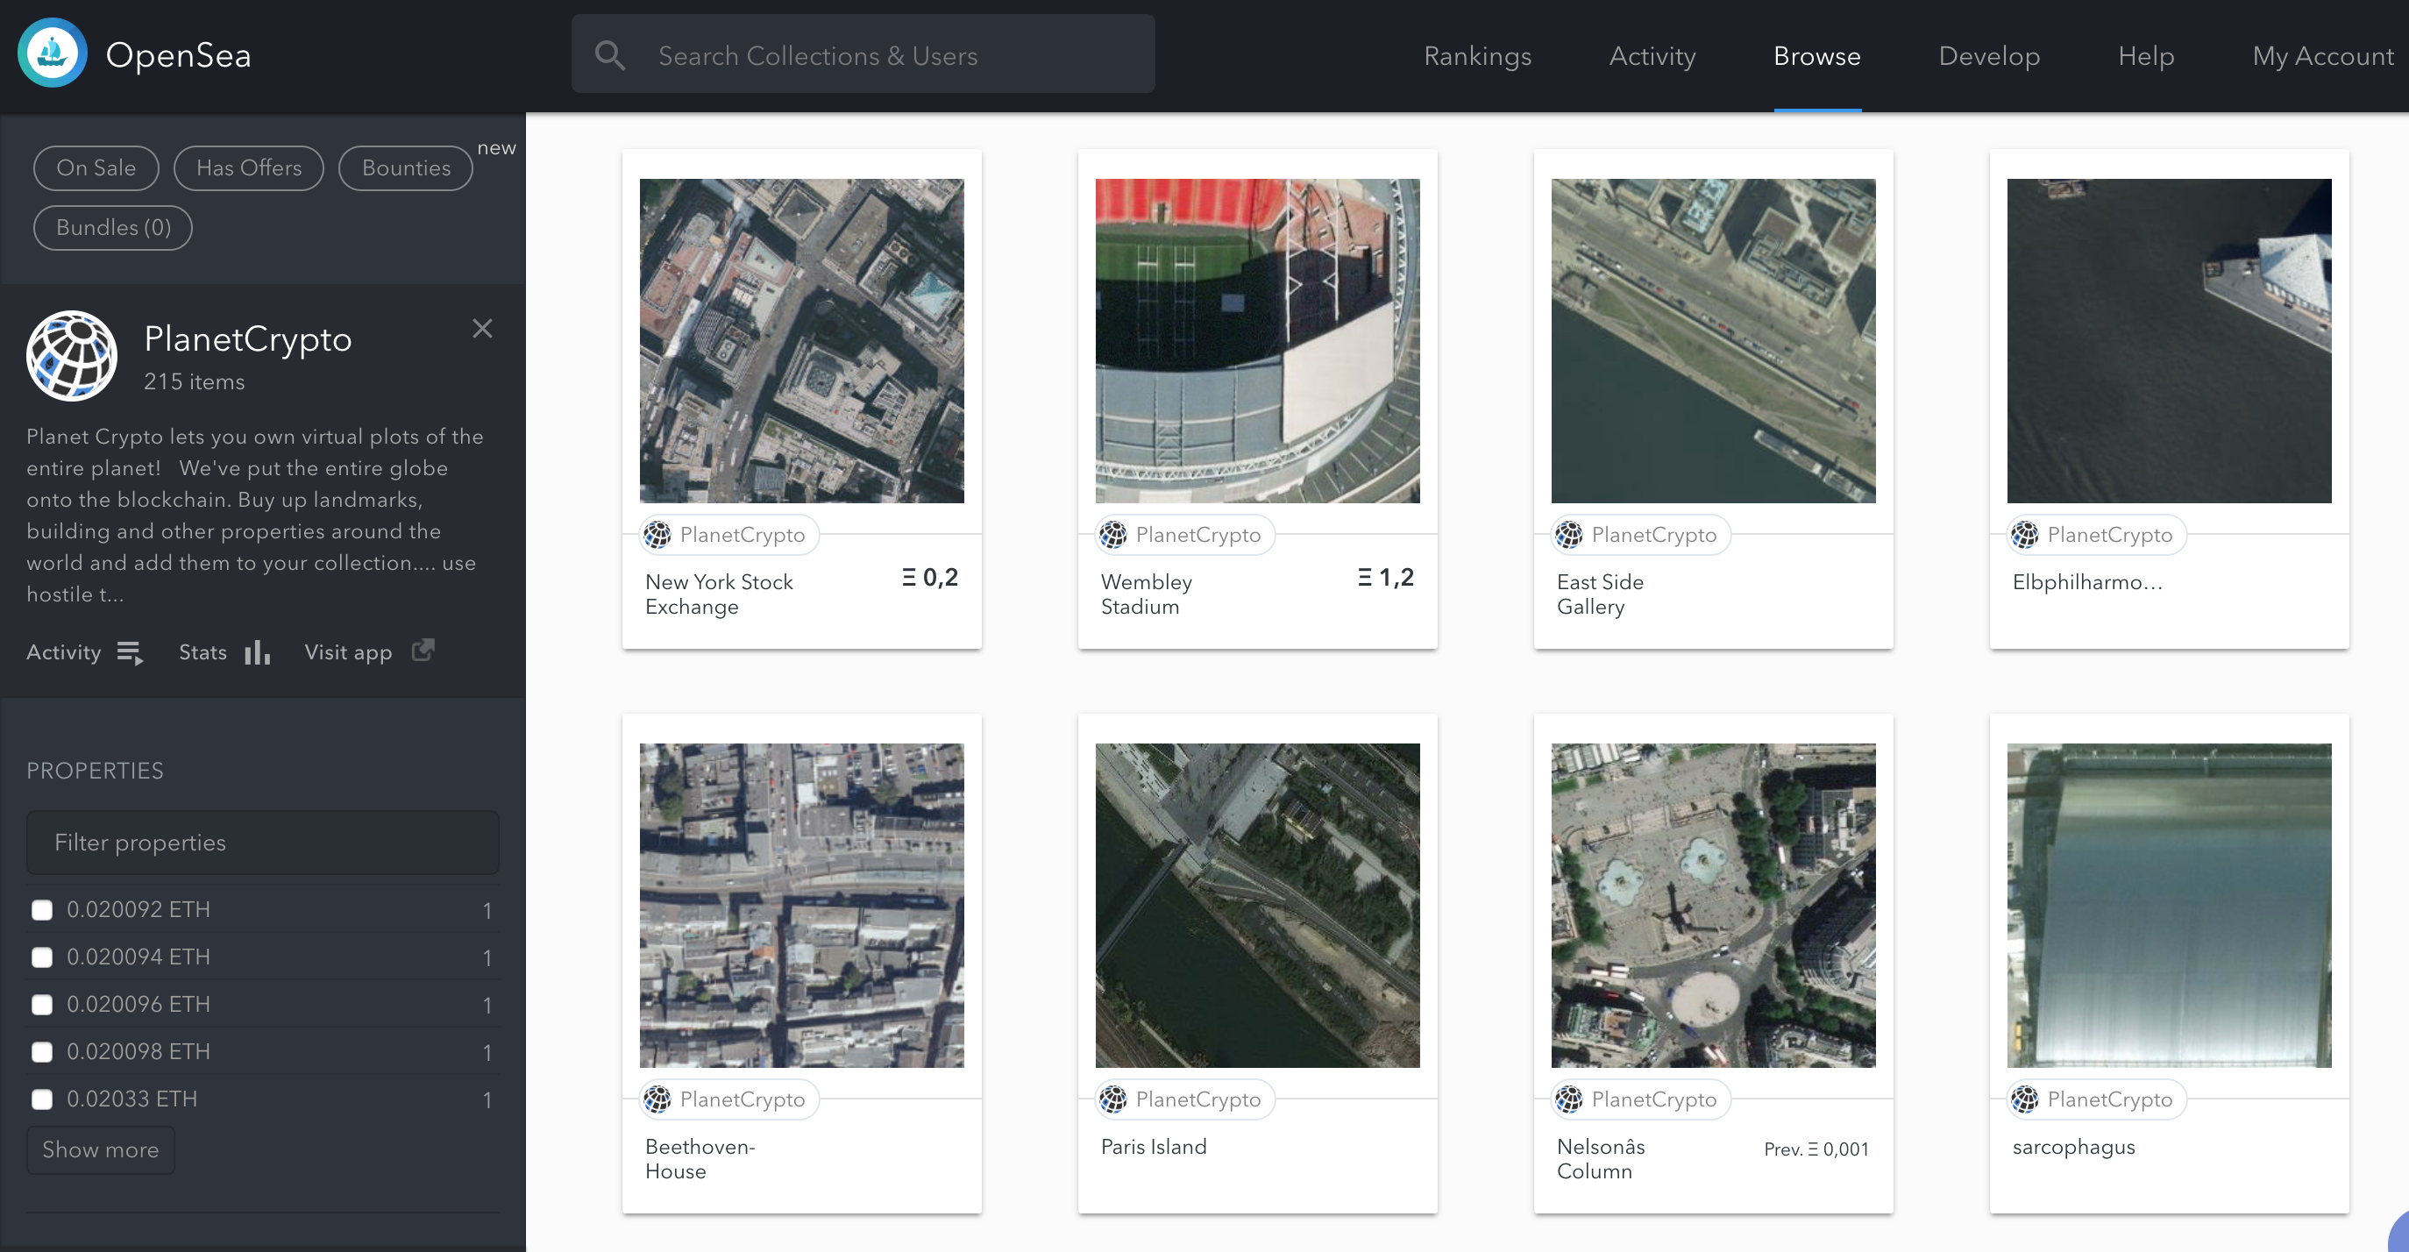Click the Visit app external link icon

coord(423,650)
